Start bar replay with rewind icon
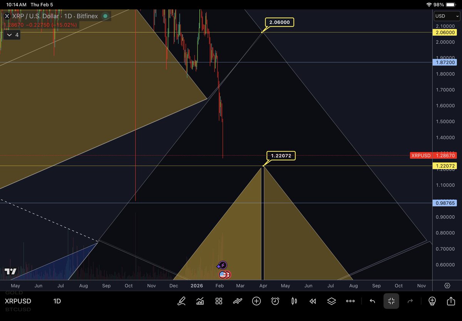The image size is (462, 321). pos(313,301)
